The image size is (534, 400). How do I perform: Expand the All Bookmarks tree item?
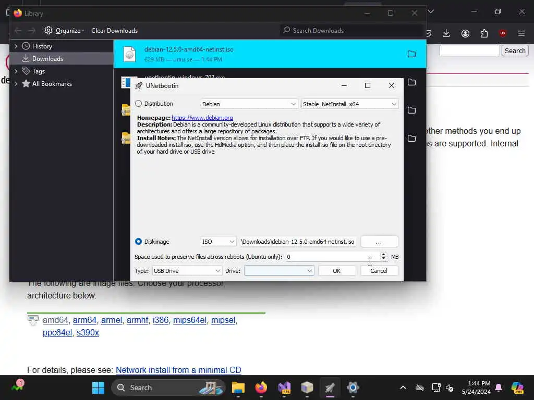[16, 84]
